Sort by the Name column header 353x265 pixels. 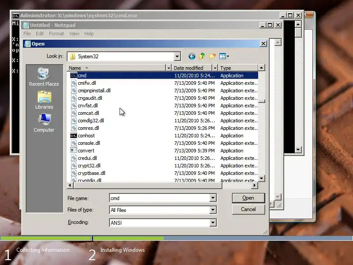[x=116, y=68]
